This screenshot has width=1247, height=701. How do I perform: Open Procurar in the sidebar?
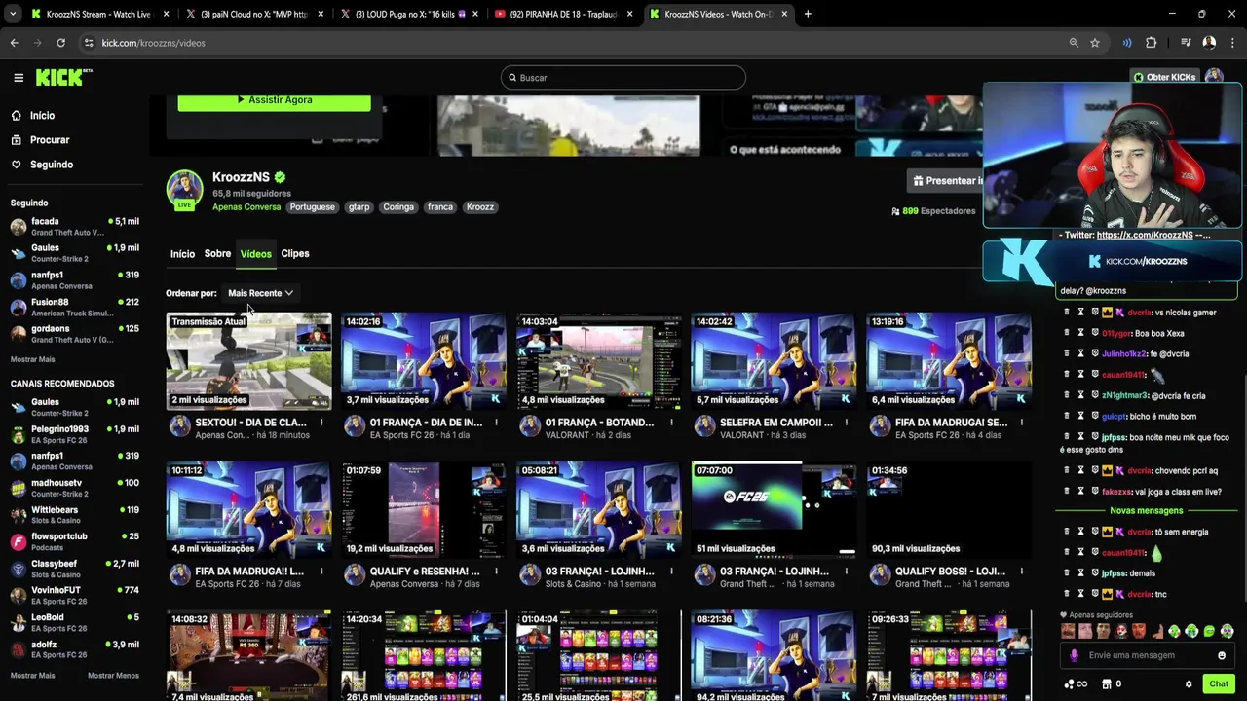pos(50,140)
